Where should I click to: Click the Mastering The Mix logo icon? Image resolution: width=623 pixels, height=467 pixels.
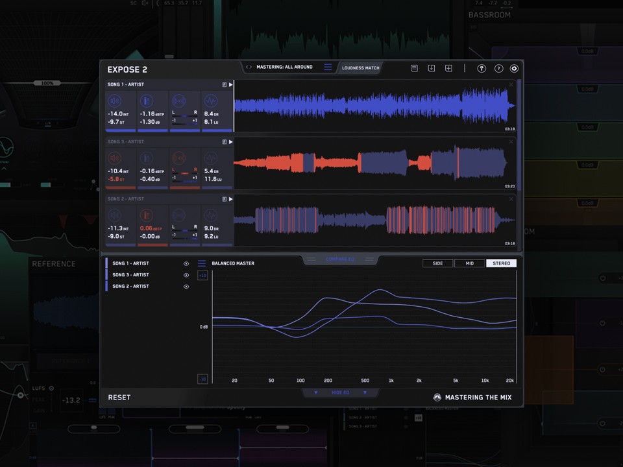click(437, 397)
